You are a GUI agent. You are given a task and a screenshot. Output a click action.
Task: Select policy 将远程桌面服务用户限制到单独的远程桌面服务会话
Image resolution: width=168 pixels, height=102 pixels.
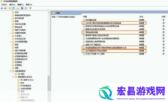[106, 48]
